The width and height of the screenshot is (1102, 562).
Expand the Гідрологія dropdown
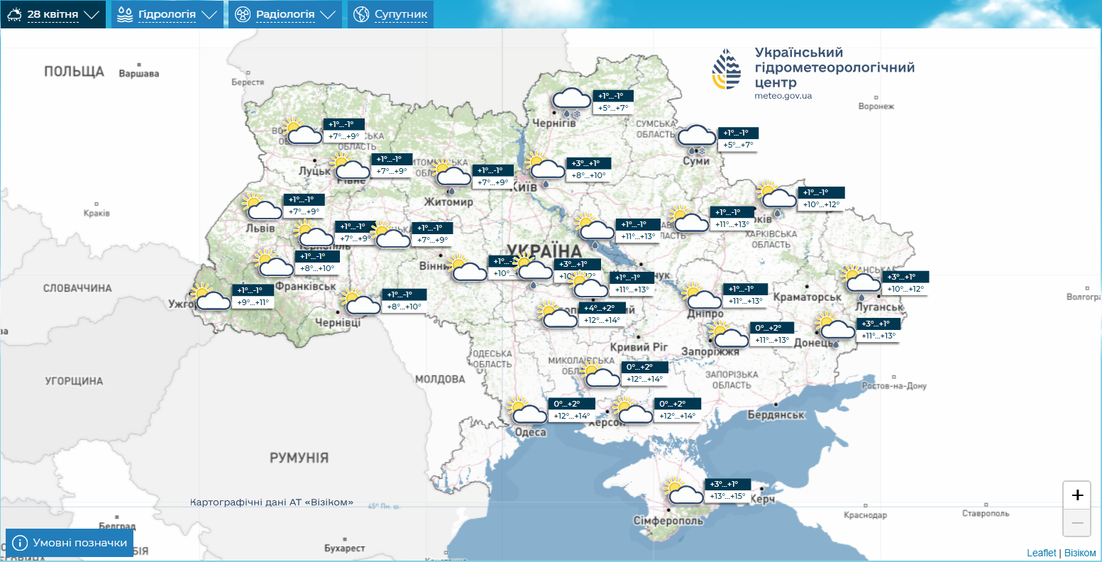click(x=167, y=13)
